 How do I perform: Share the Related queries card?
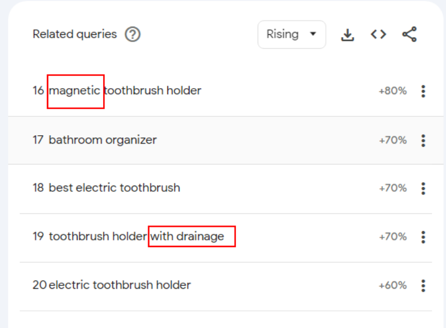click(x=409, y=35)
